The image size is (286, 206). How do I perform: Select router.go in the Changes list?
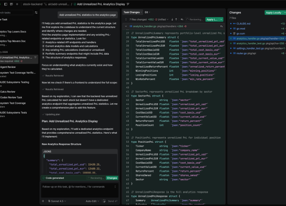tap(257, 53)
